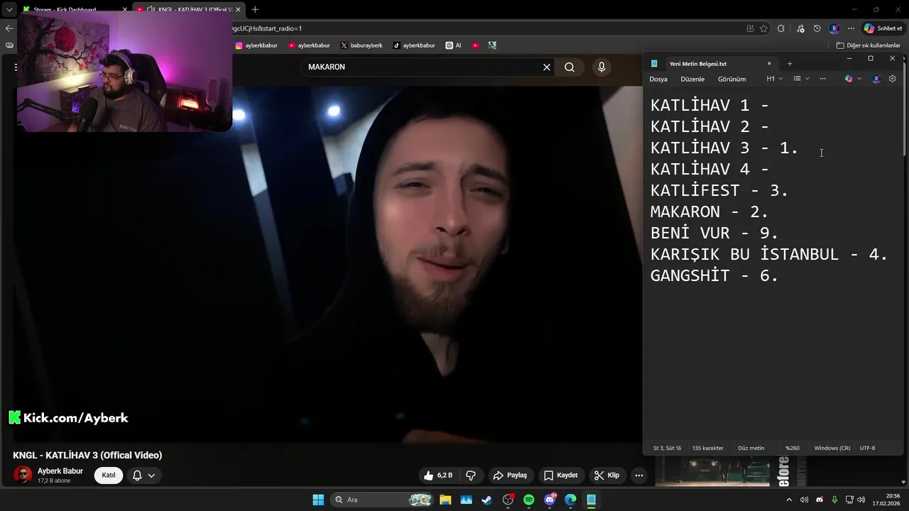The image size is (909, 511).
Task: Open baburayberk X bookmark
Action: coord(361,45)
